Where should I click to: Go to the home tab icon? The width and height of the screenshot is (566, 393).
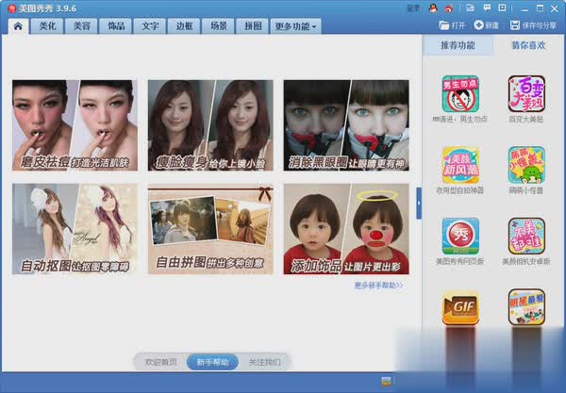tap(19, 26)
